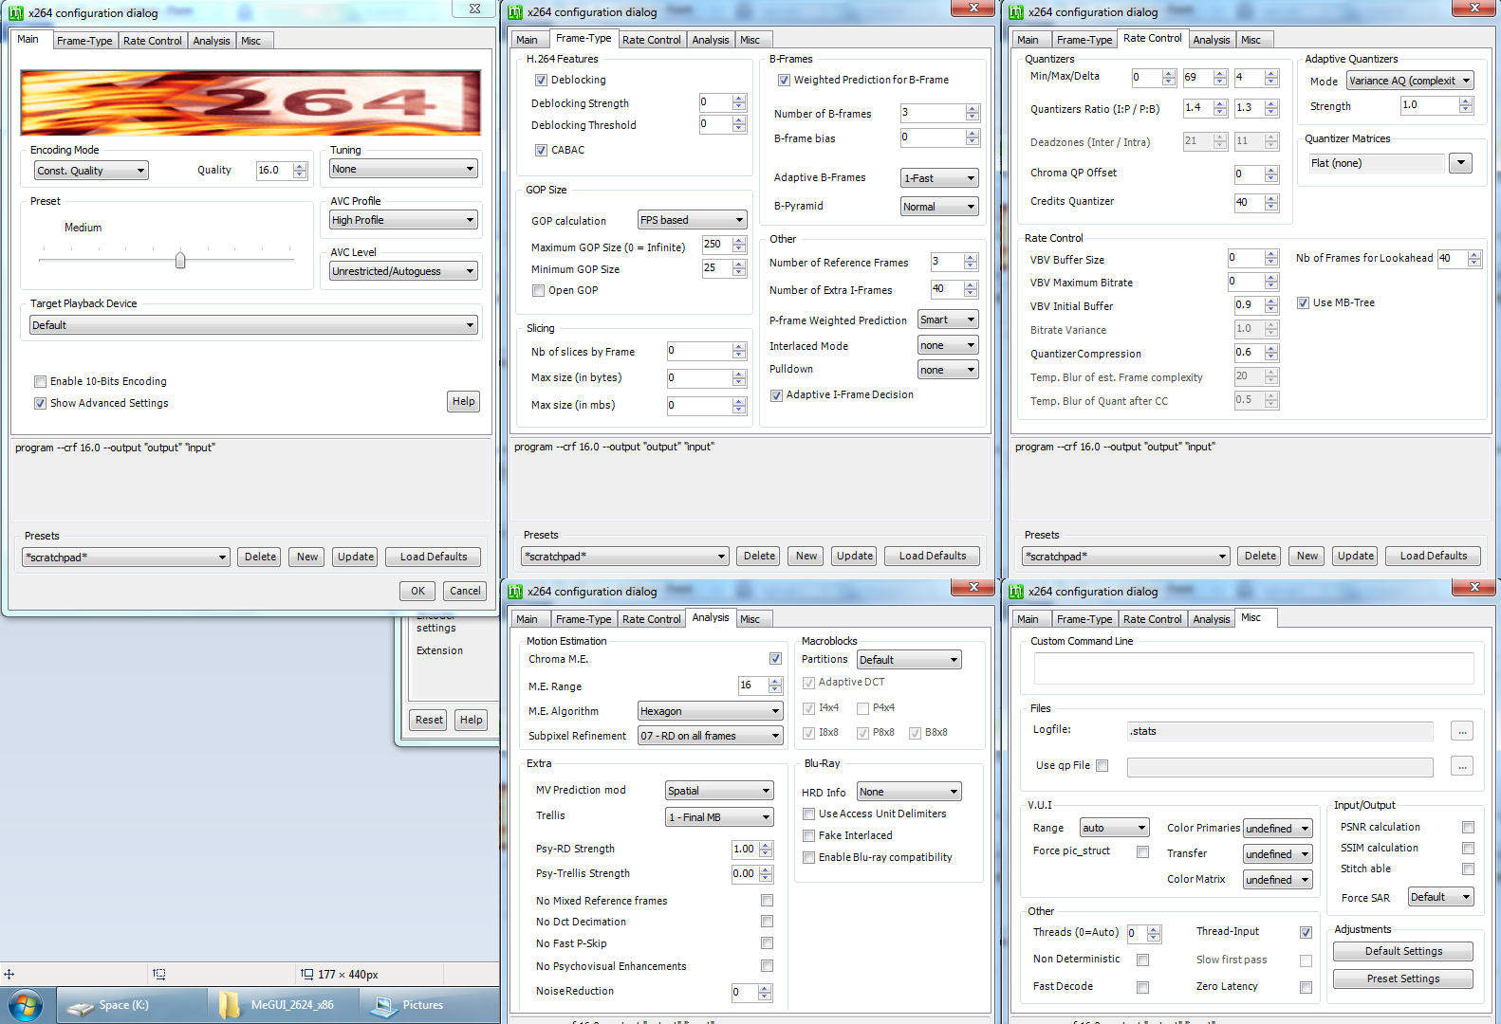Open the Windows Start menu

point(26,1005)
